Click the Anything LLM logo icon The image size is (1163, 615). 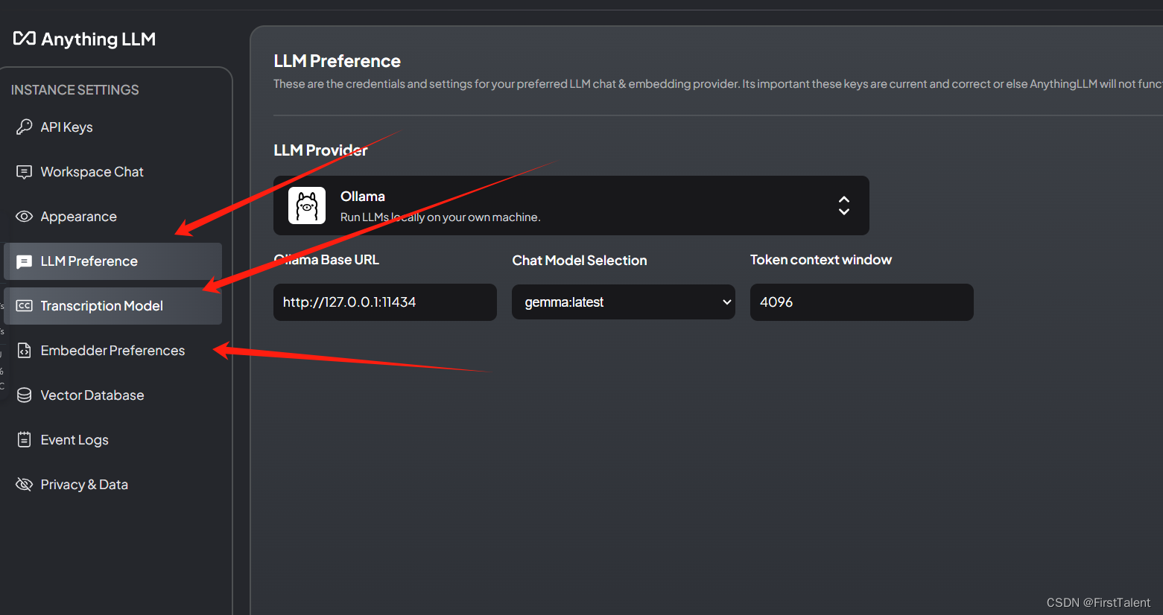click(x=25, y=39)
